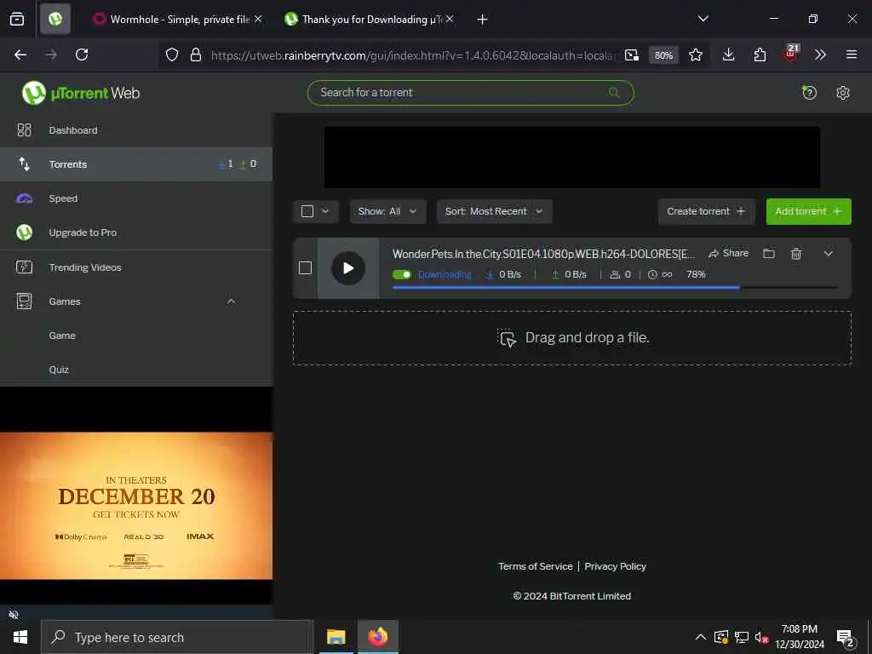Click the uBlock extension icon with badge 21
The width and height of the screenshot is (872, 654).
(x=791, y=54)
